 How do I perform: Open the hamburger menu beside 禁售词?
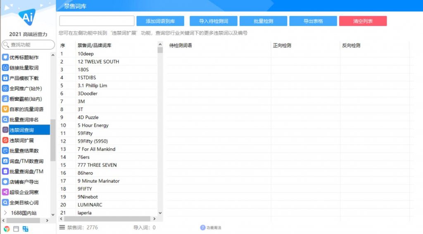click(x=62, y=227)
